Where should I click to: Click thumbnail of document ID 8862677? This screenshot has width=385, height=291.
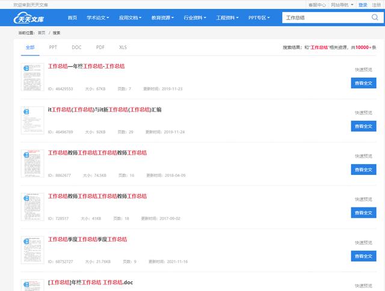[32, 164]
